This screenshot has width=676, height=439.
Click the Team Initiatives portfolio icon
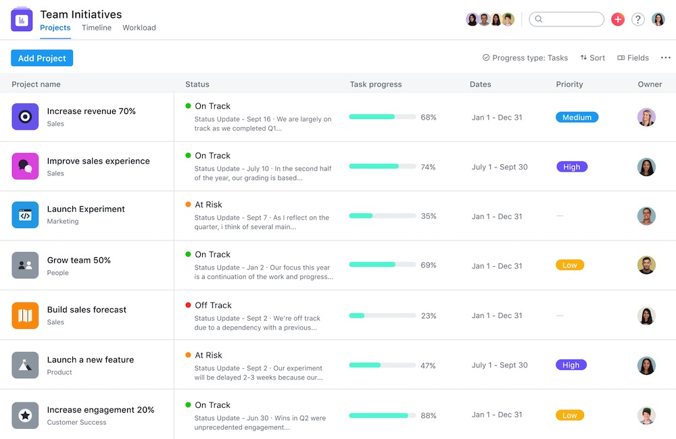click(x=22, y=20)
